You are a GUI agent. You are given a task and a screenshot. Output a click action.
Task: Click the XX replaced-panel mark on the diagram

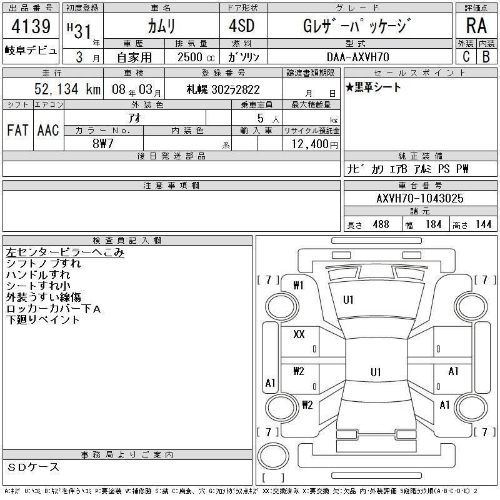[299, 334]
